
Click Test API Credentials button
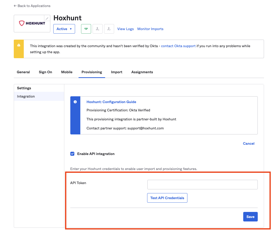coord(167,198)
